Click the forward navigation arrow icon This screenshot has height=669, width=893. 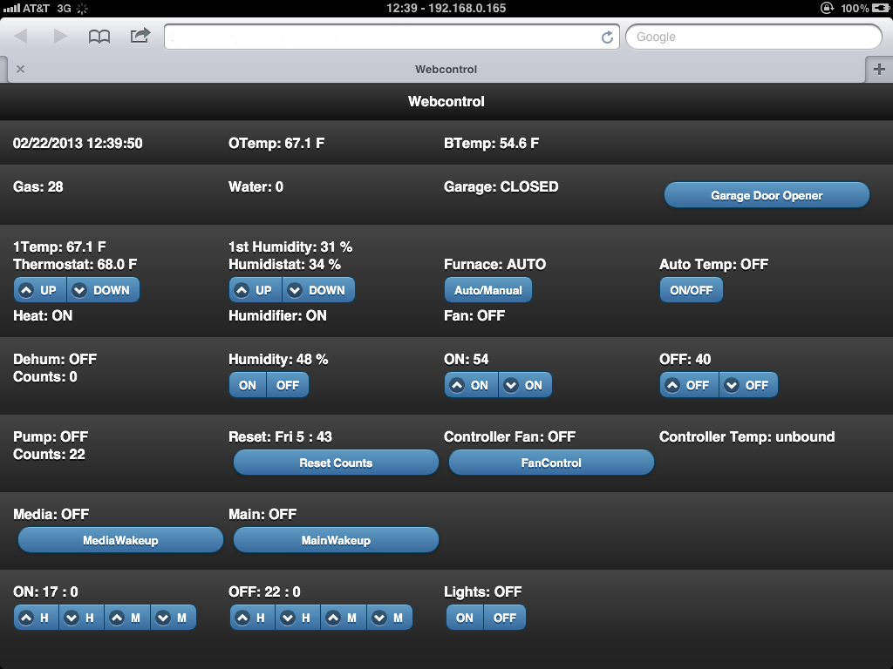point(59,37)
